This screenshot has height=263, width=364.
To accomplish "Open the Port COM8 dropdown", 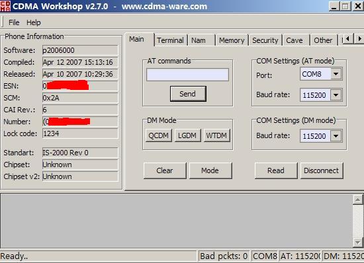I will pos(336,74).
